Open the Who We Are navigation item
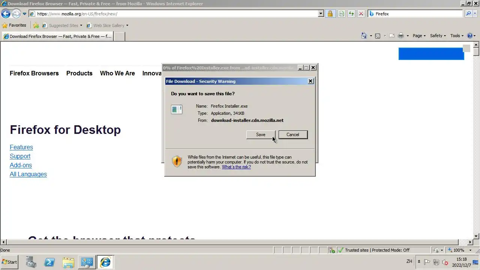 117,73
